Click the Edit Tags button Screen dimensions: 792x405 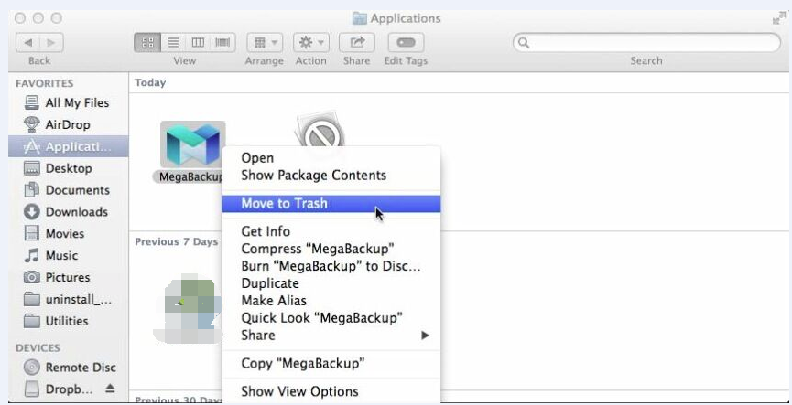[406, 43]
